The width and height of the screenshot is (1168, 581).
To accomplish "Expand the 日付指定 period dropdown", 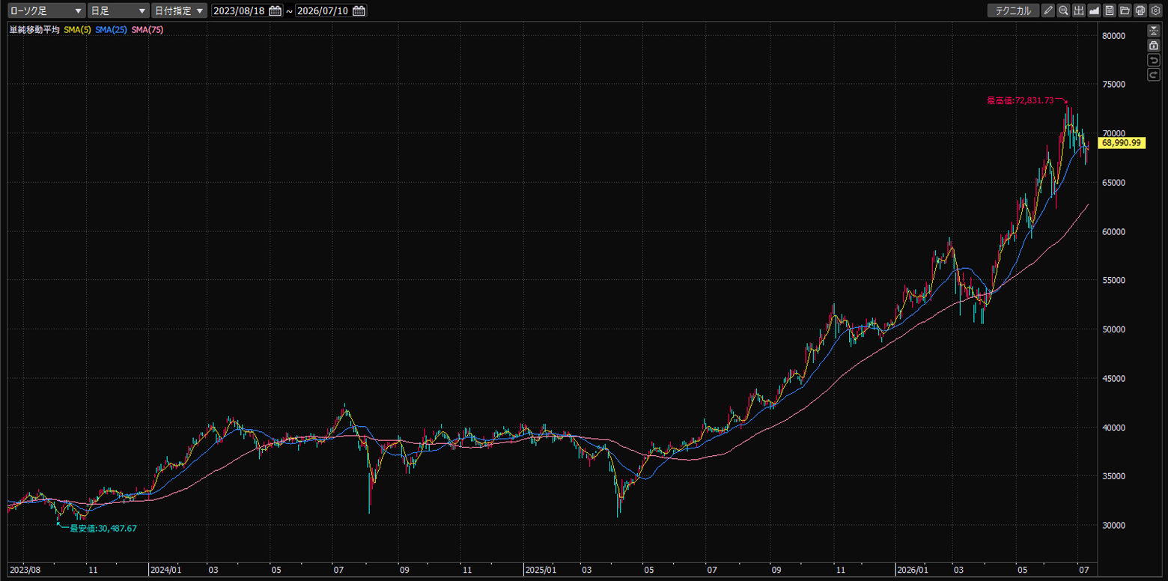I will tap(179, 10).
